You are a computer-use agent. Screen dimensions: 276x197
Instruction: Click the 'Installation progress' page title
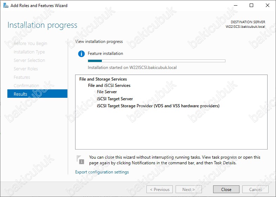[x=42, y=25]
